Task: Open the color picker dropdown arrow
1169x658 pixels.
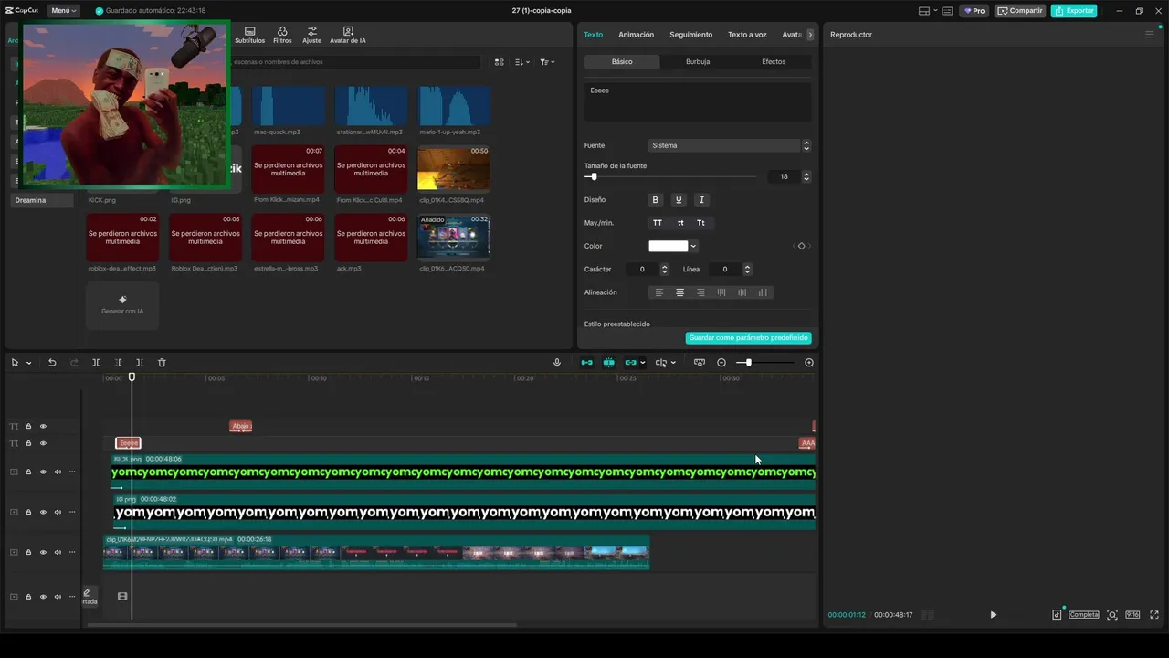Action: coord(694,246)
